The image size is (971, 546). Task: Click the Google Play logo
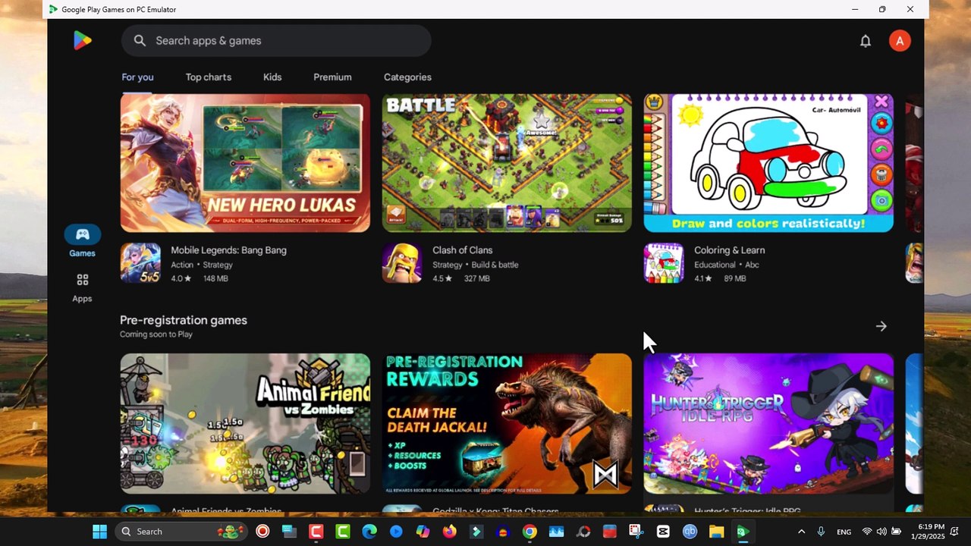[83, 41]
